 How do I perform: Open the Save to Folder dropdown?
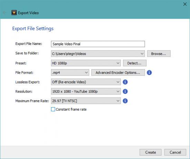98,54
